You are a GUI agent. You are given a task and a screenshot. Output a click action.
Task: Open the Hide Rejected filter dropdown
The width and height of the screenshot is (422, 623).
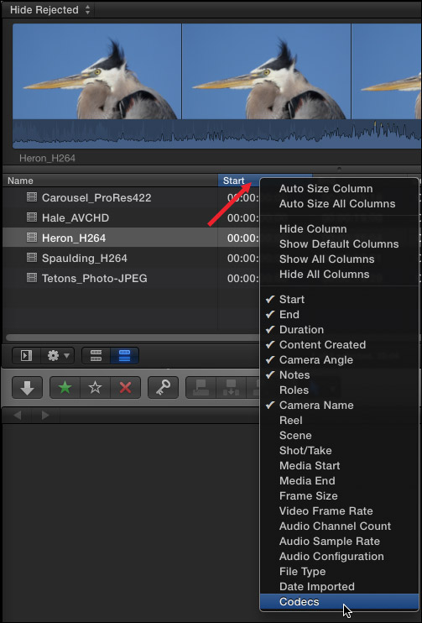point(49,10)
